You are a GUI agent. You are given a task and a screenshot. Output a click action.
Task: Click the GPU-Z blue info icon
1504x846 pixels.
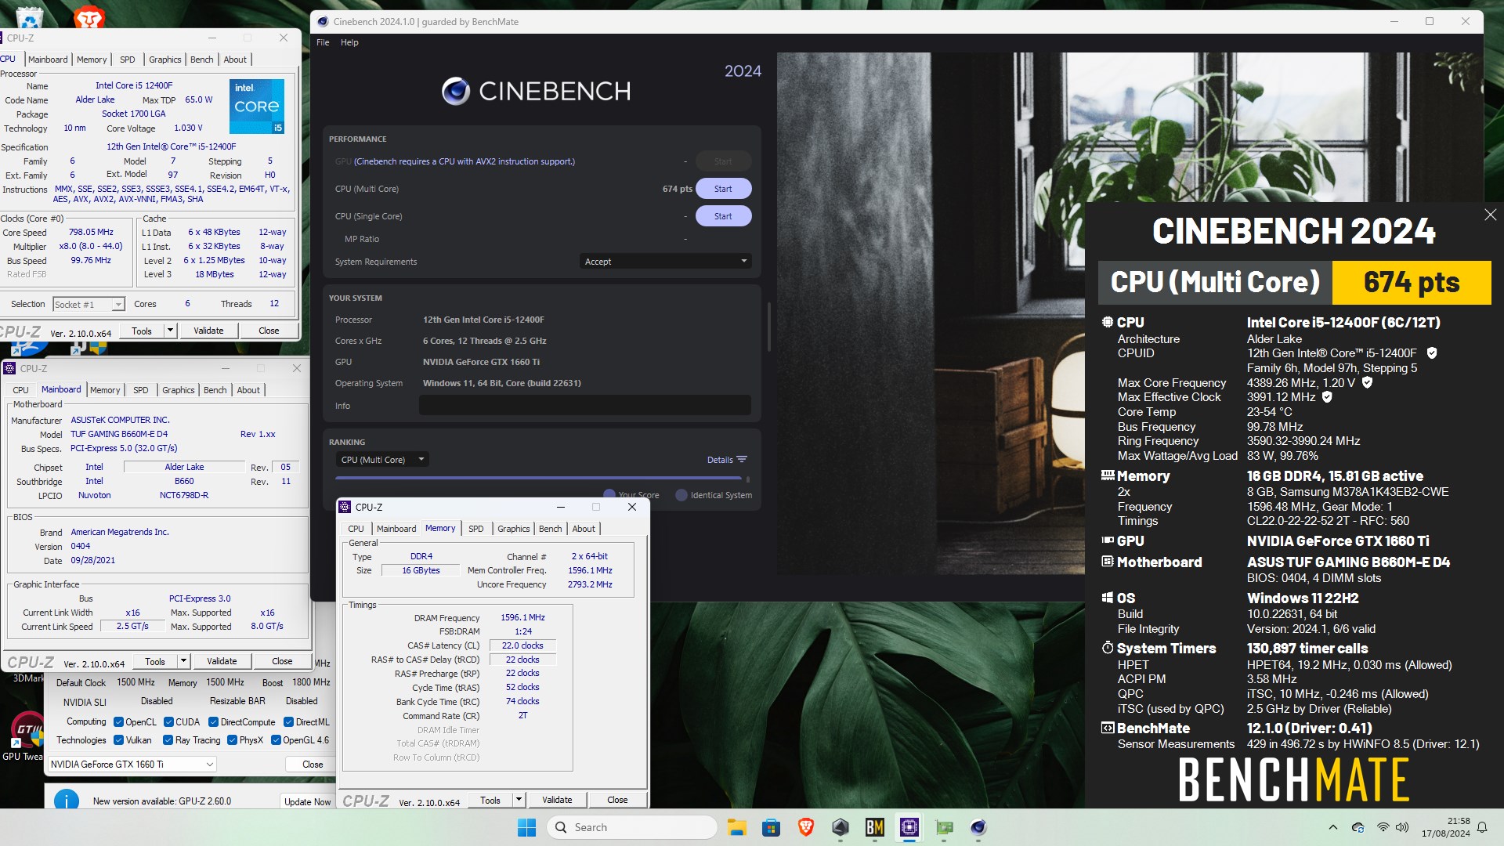(x=67, y=800)
